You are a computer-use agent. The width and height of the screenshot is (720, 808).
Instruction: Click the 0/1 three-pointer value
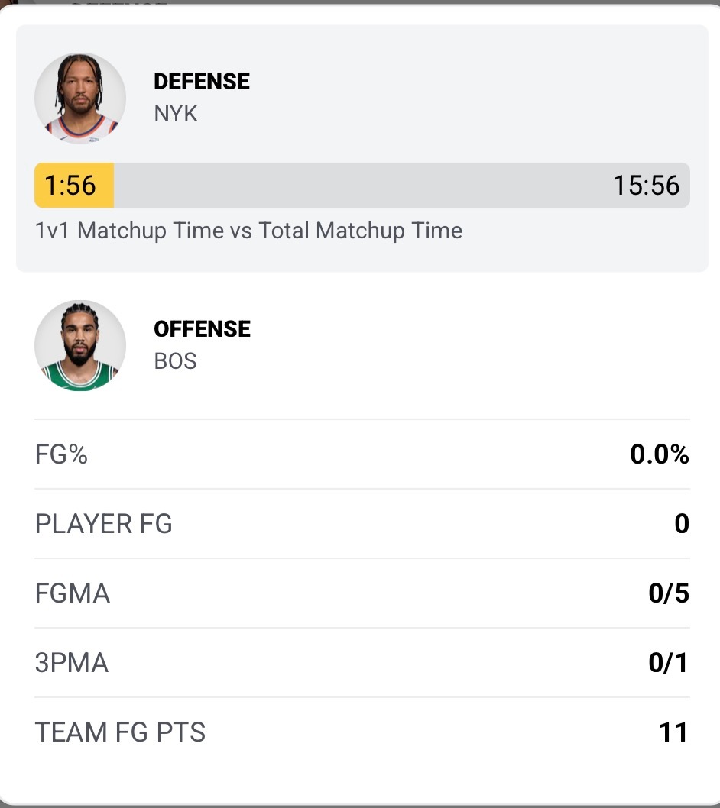pyautogui.click(x=669, y=663)
